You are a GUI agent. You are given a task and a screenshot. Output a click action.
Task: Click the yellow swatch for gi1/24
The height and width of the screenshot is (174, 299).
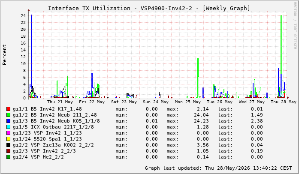point(8,139)
